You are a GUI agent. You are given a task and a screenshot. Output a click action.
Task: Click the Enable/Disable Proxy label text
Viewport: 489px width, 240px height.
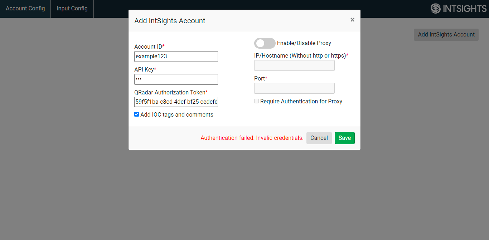pos(304,43)
